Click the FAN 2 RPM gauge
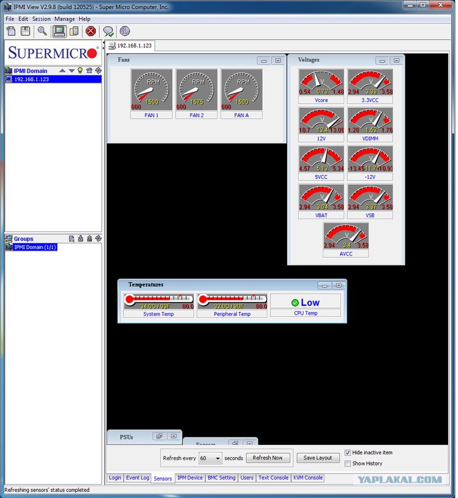Image resolution: width=458 pixels, height=498 pixels. [197, 90]
